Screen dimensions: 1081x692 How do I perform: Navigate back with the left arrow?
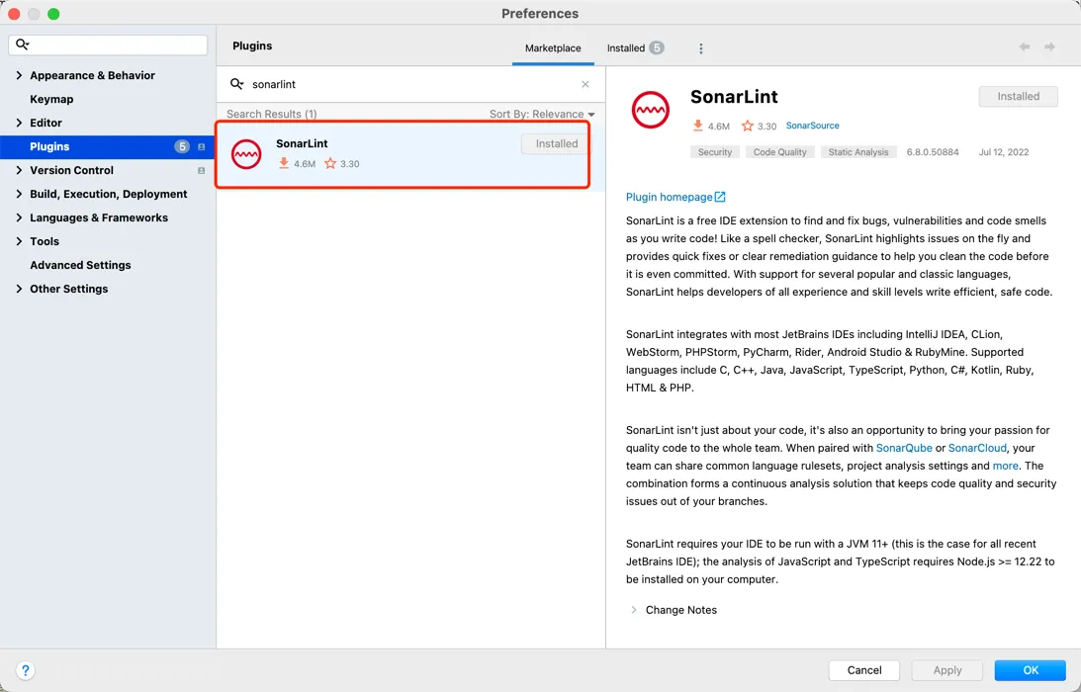(x=1025, y=46)
